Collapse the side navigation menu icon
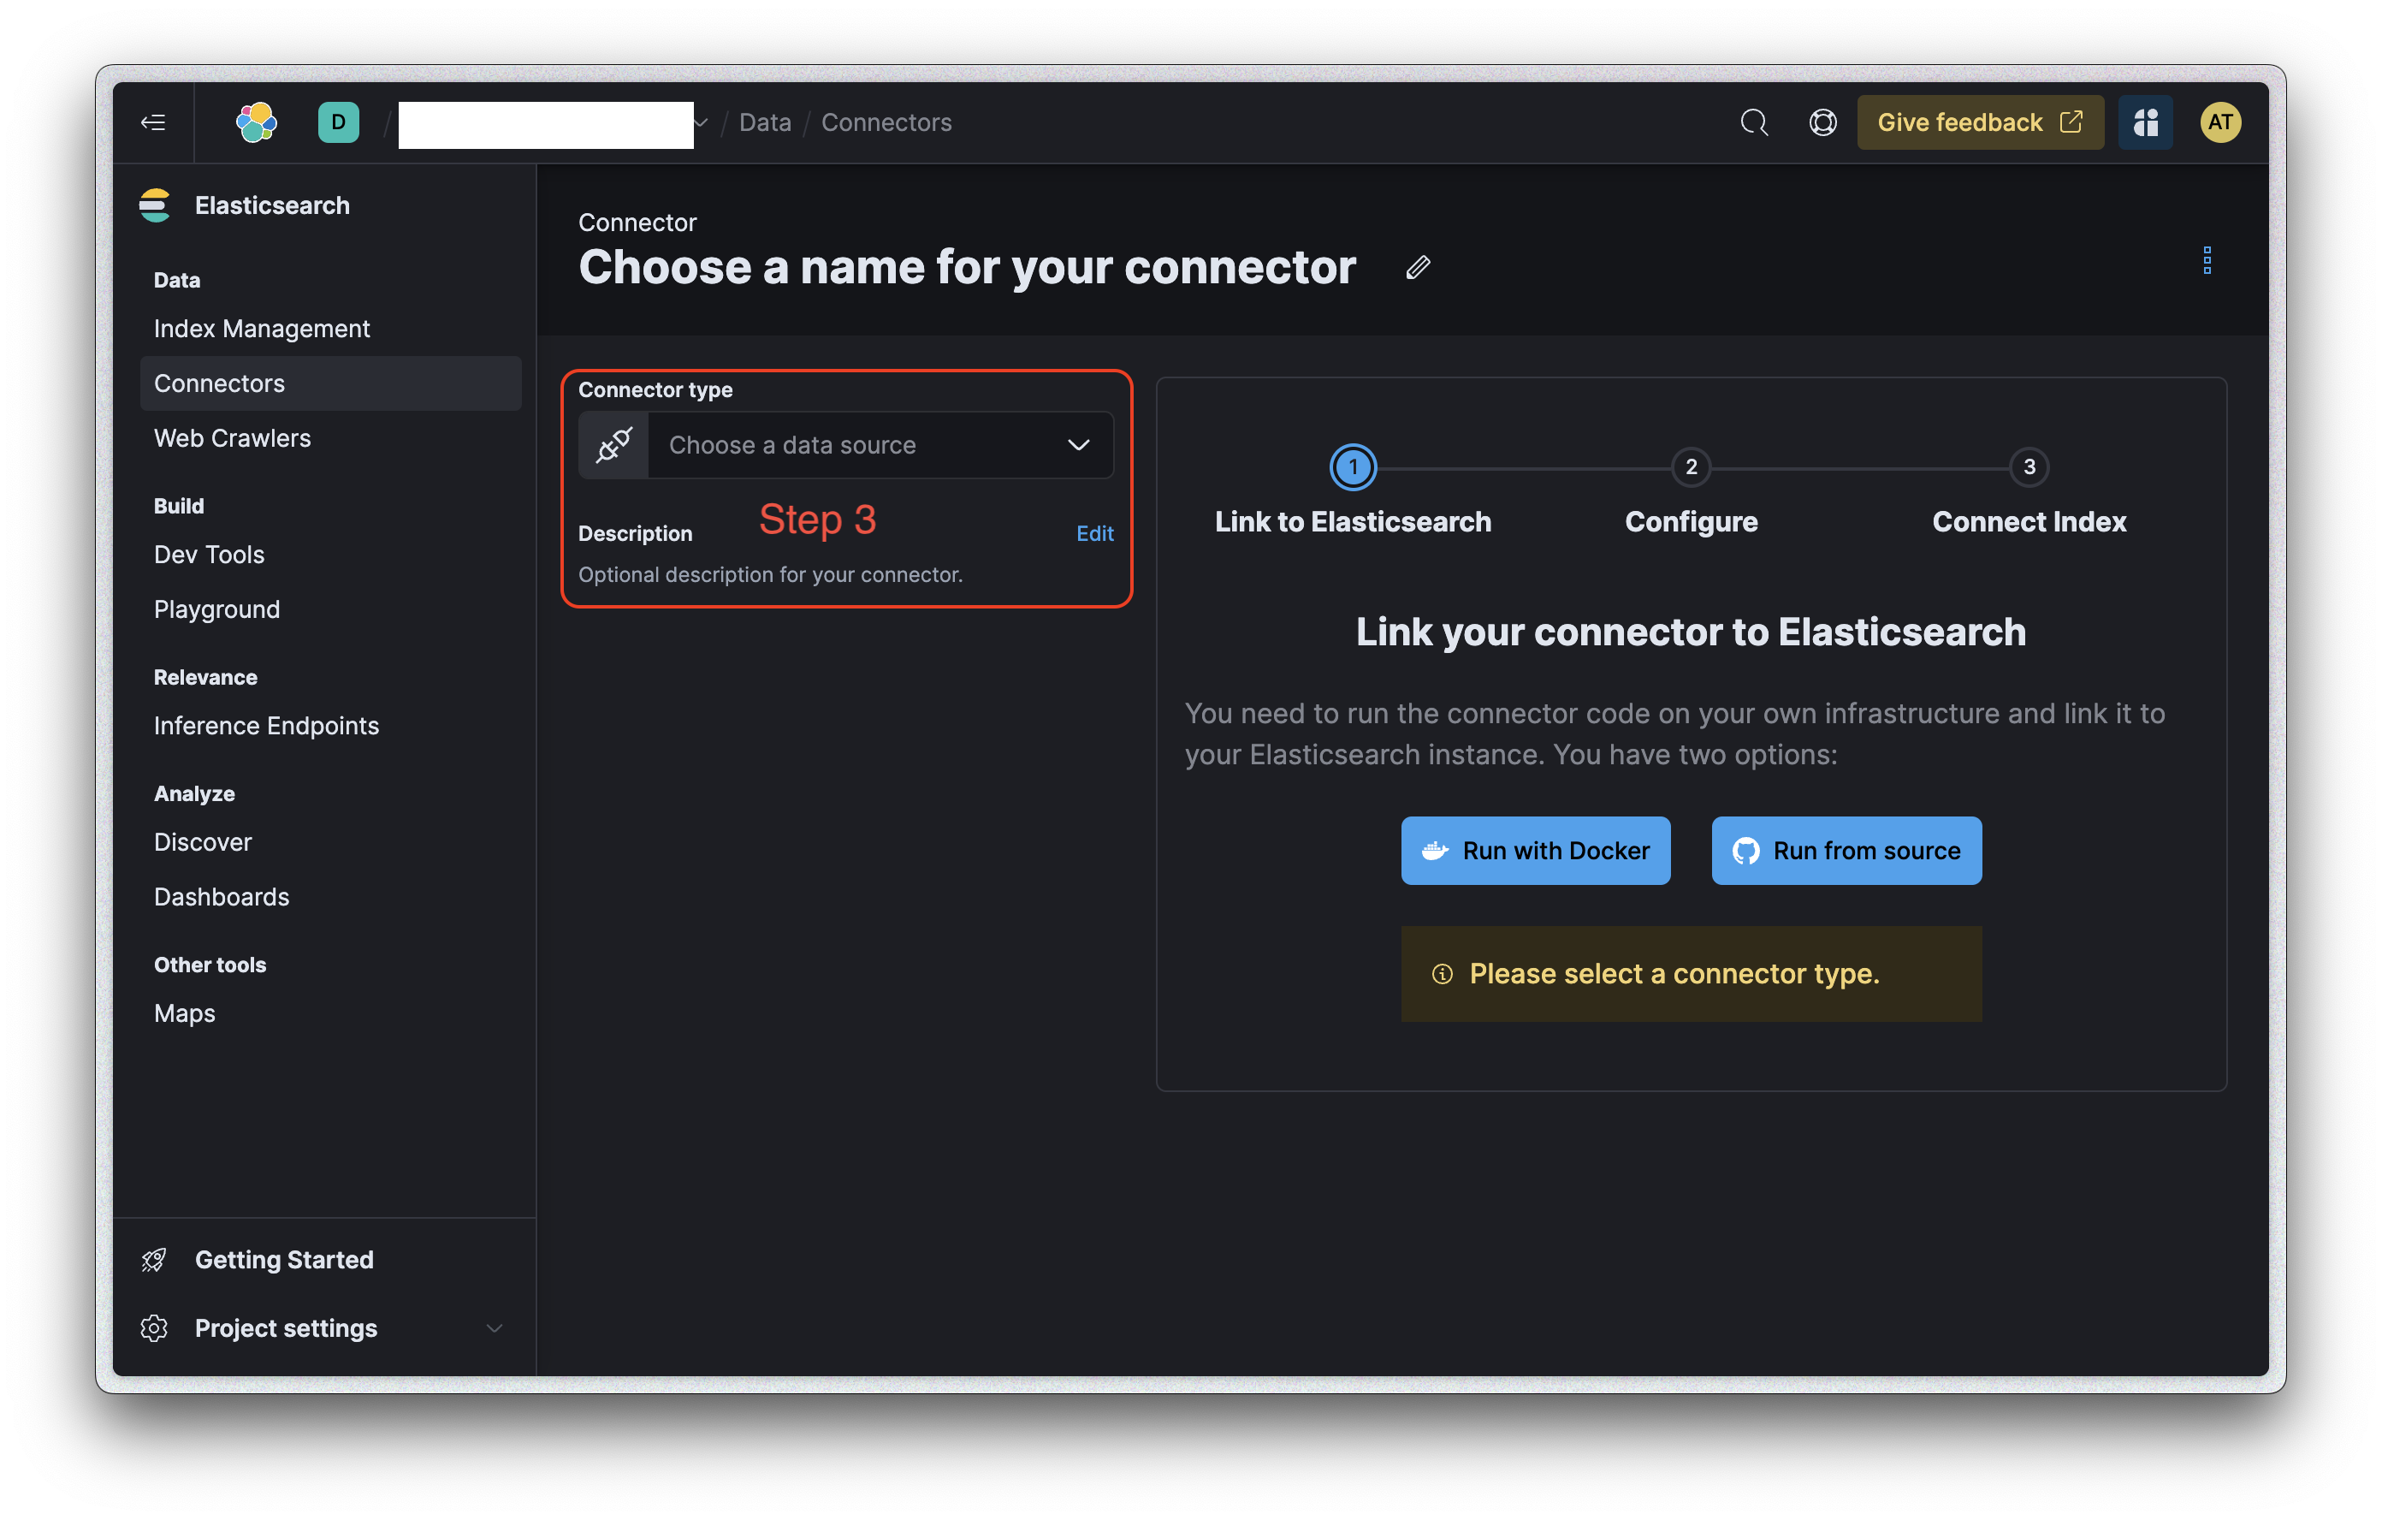 coord(153,122)
